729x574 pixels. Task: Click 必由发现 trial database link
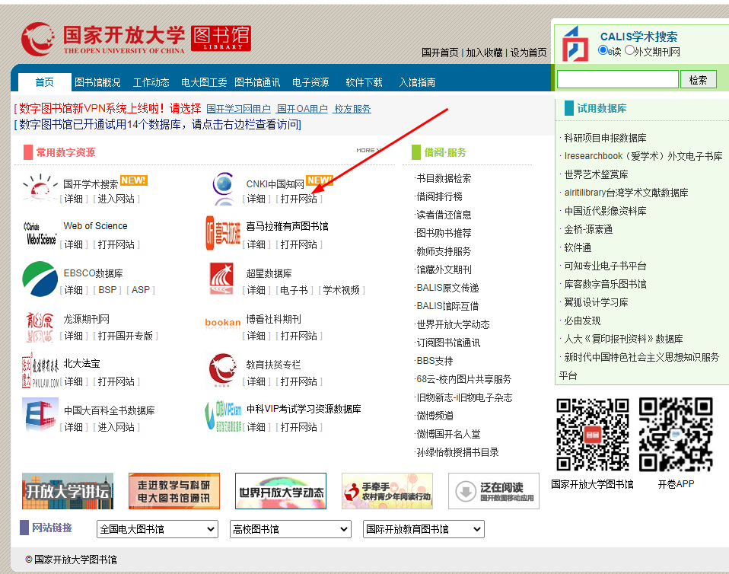coord(583,320)
